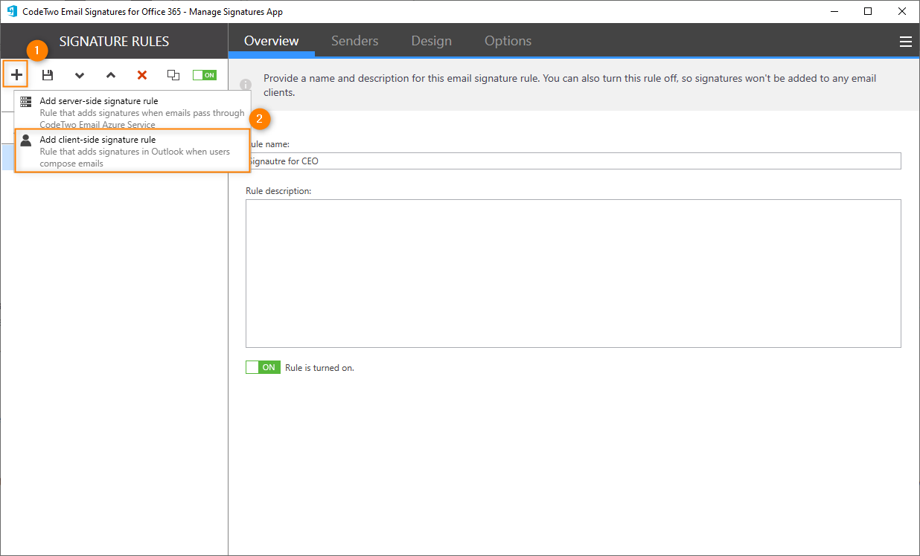Maximize the Manage Signatures App window
The image size is (920, 556).
[x=868, y=11]
